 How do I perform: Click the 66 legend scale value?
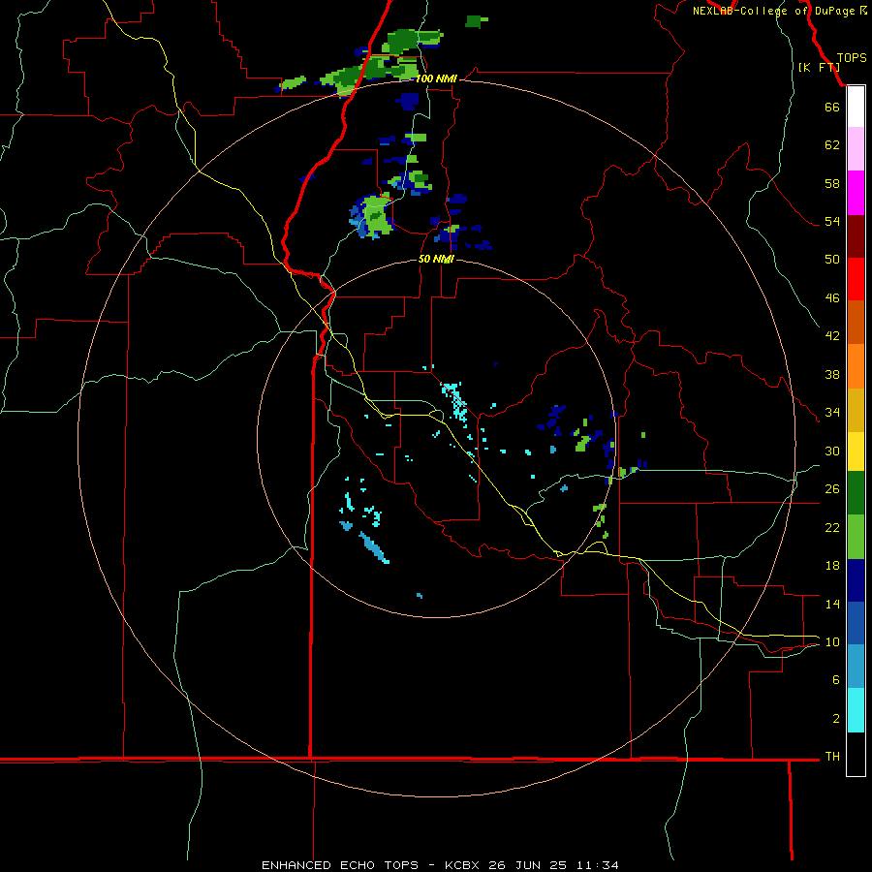tap(832, 107)
